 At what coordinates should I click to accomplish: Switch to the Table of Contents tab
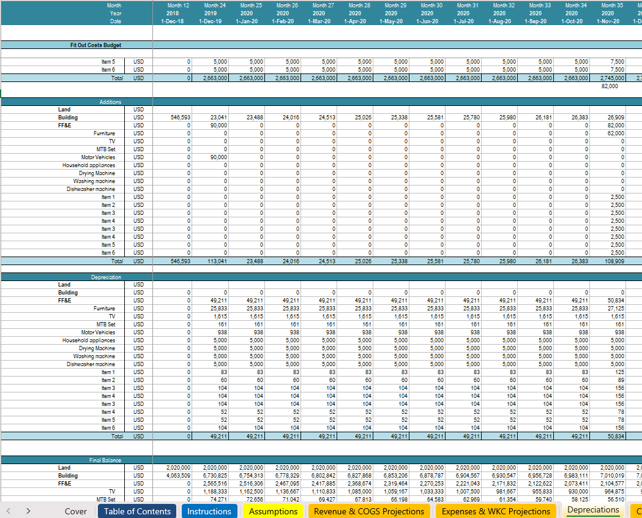coord(137,511)
